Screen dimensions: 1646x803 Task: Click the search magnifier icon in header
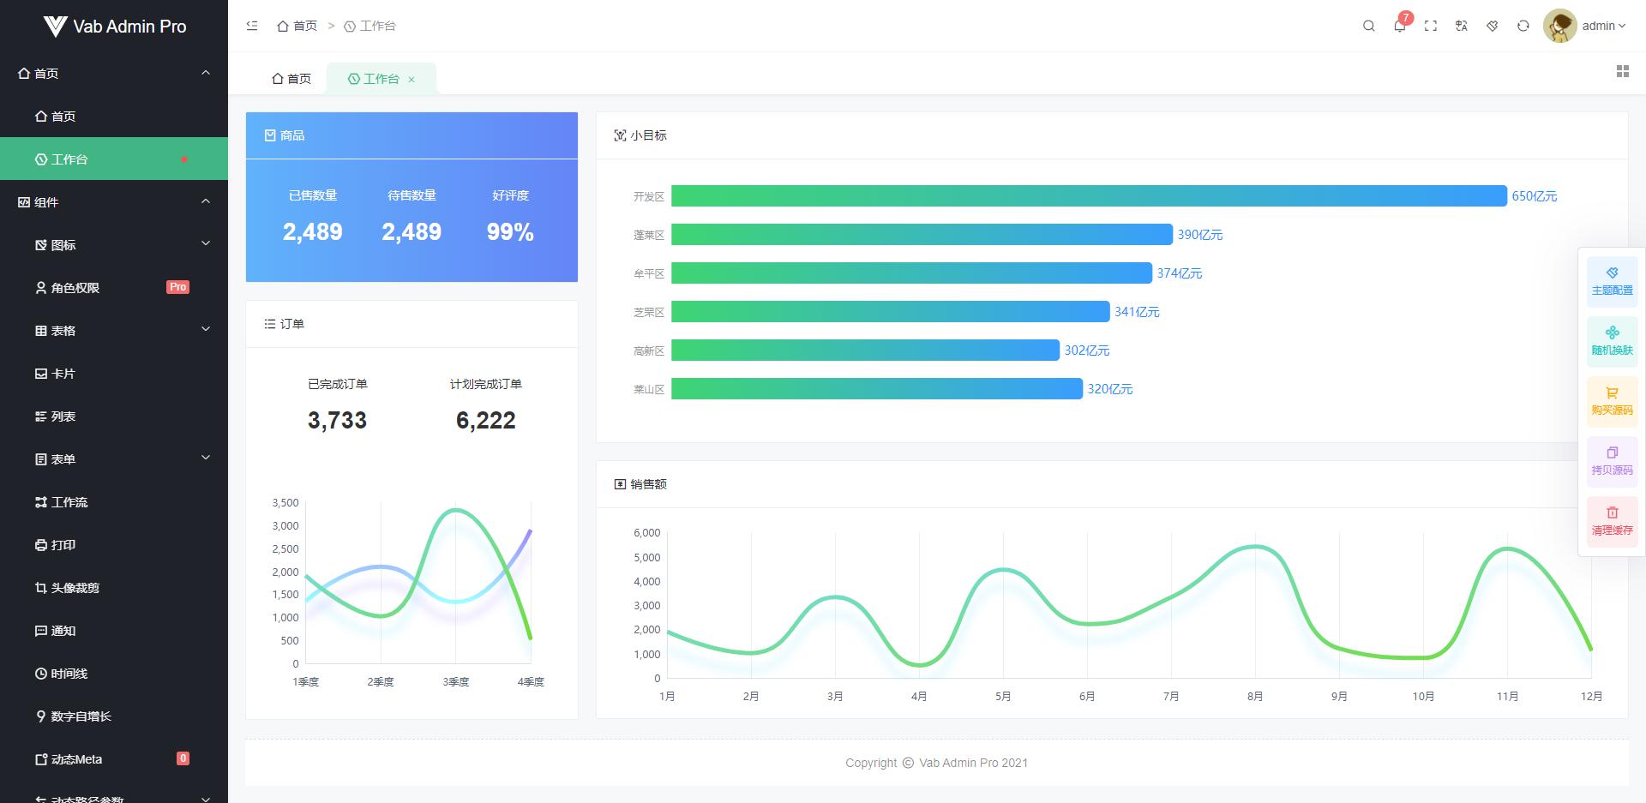1369,26
